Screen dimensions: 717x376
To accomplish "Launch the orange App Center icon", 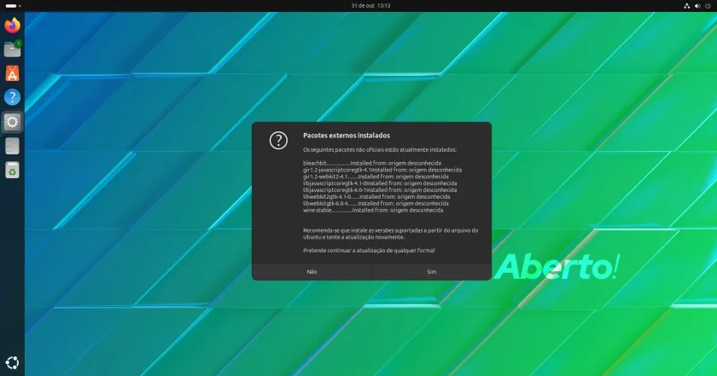I will (x=12, y=73).
